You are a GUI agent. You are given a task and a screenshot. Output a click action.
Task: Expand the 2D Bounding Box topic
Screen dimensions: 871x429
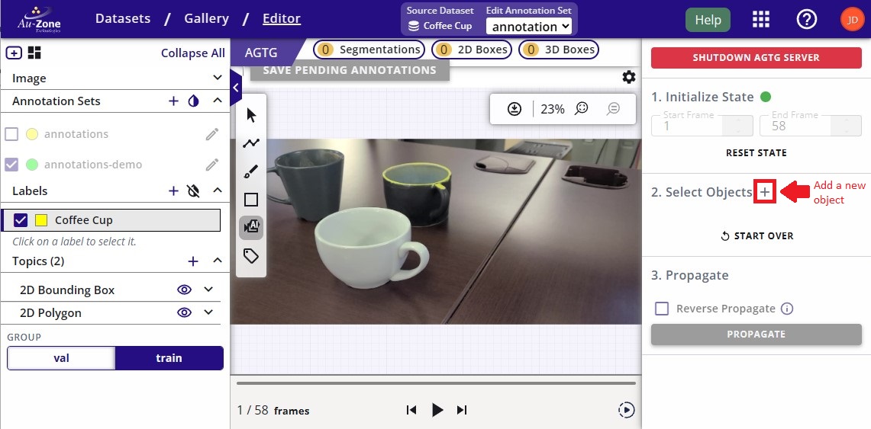tap(208, 290)
